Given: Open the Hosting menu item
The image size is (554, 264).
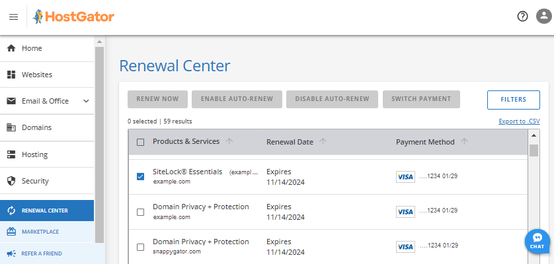Looking at the screenshot, I should (47, 154).
